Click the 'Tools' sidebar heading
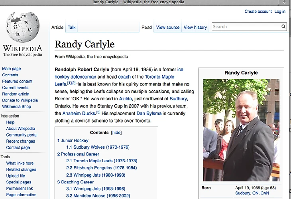This screenshot has height=199, width=291. (5, 157)
